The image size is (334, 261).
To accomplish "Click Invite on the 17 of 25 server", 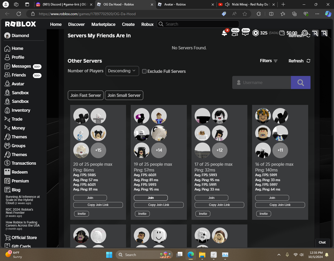I will pyautogui.click(x=203, y=214).
